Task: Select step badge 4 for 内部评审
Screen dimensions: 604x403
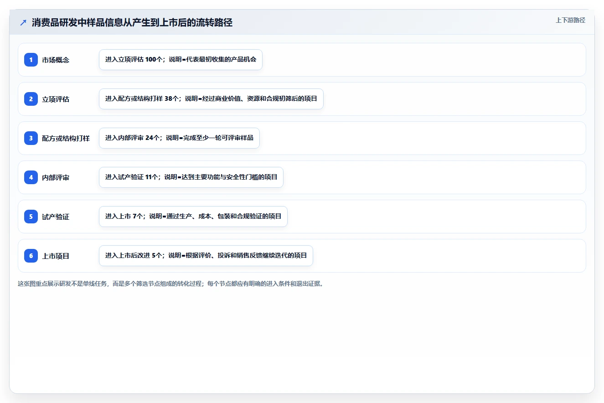Action: click(31, 177)
